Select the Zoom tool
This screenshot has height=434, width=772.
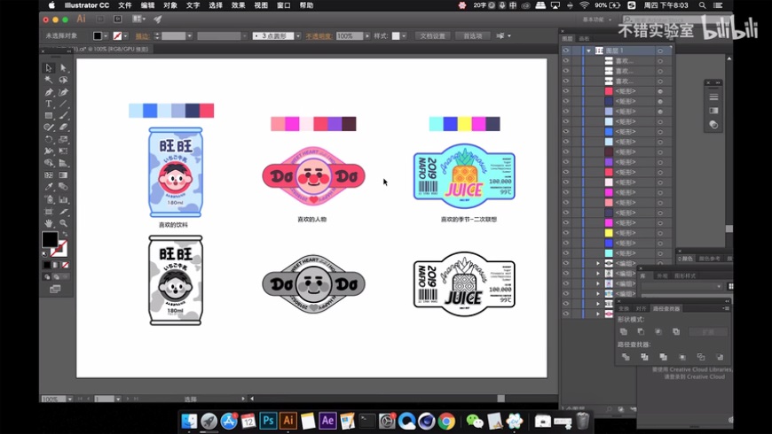[64, 223]
